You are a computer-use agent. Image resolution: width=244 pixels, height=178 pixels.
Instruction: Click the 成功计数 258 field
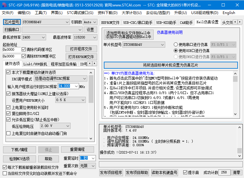pos(224,173)
